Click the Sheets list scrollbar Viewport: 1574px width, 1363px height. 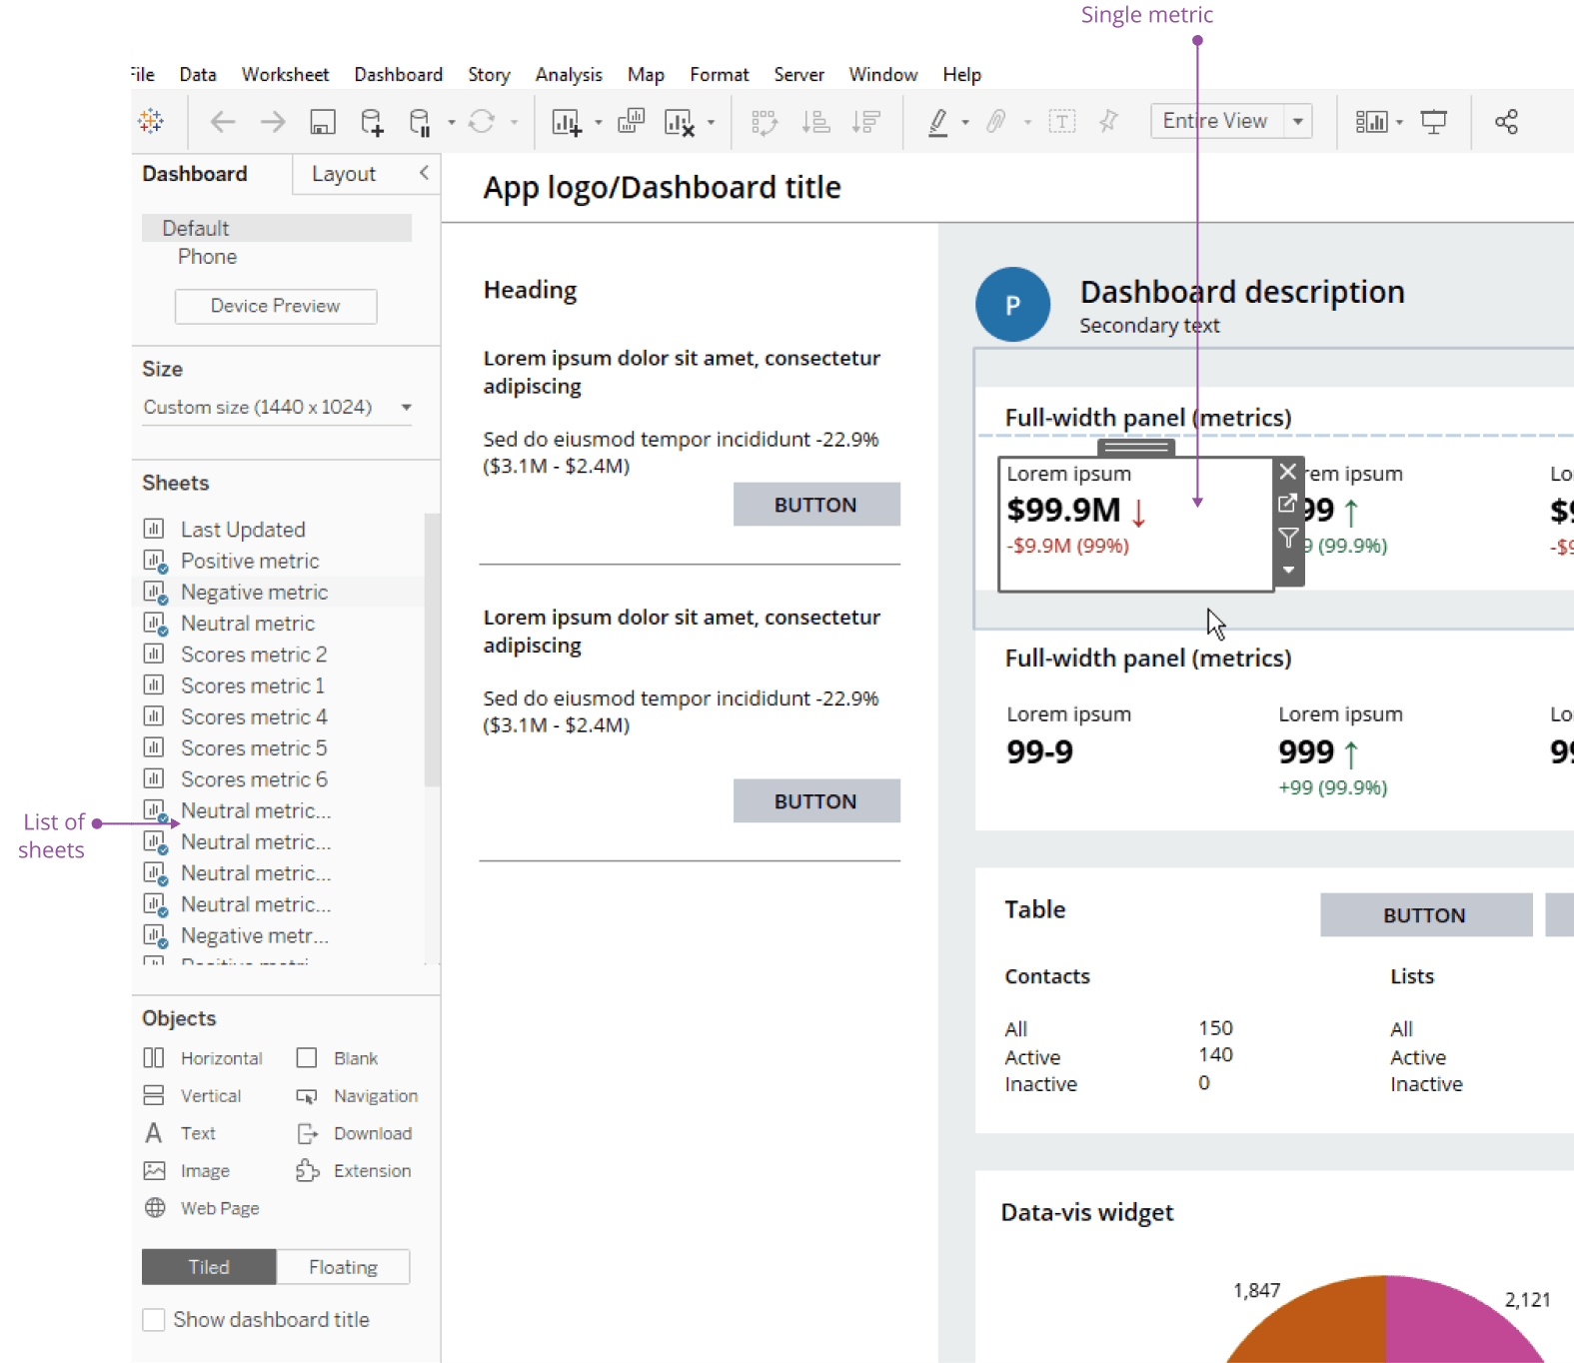click(432, 650)
